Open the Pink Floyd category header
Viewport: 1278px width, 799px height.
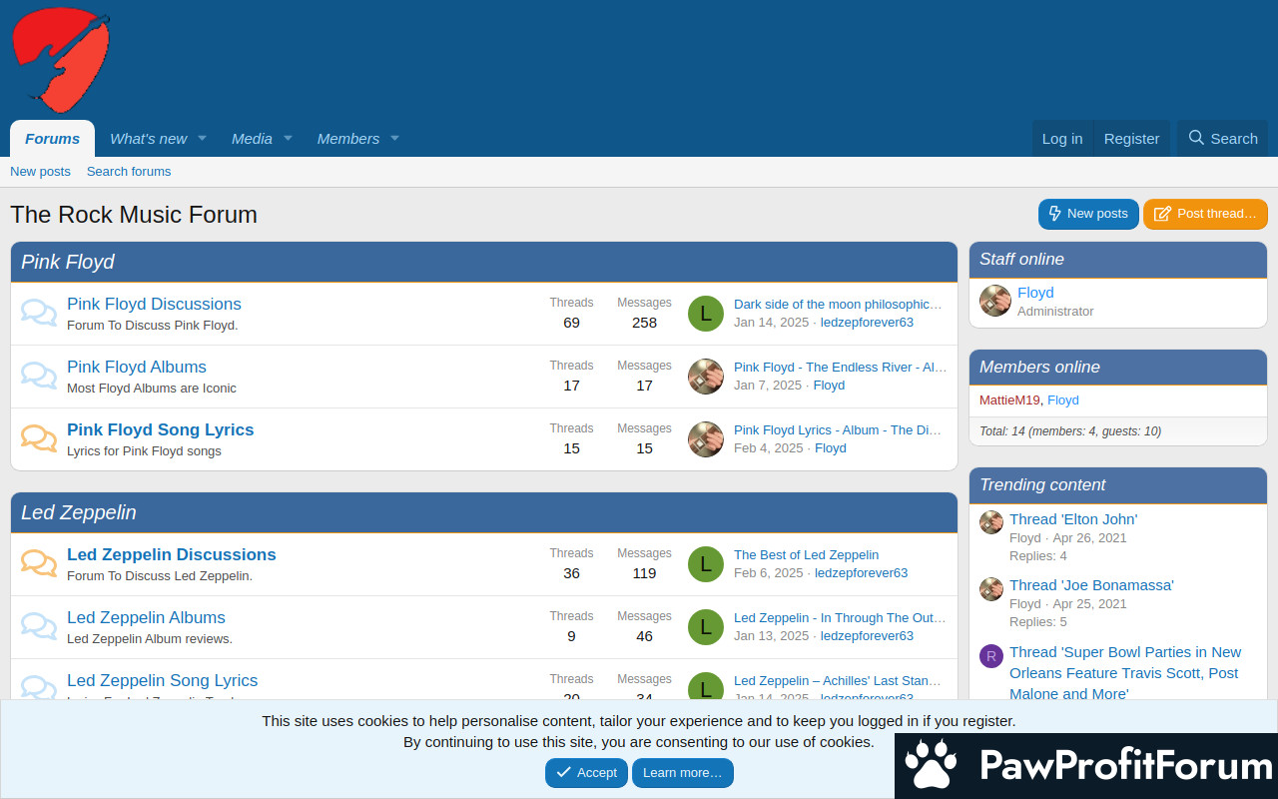(68, 262)
